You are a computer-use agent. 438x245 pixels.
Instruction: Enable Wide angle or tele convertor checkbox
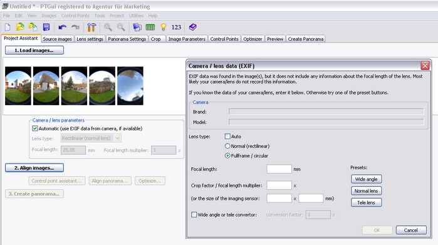(194, 214)
